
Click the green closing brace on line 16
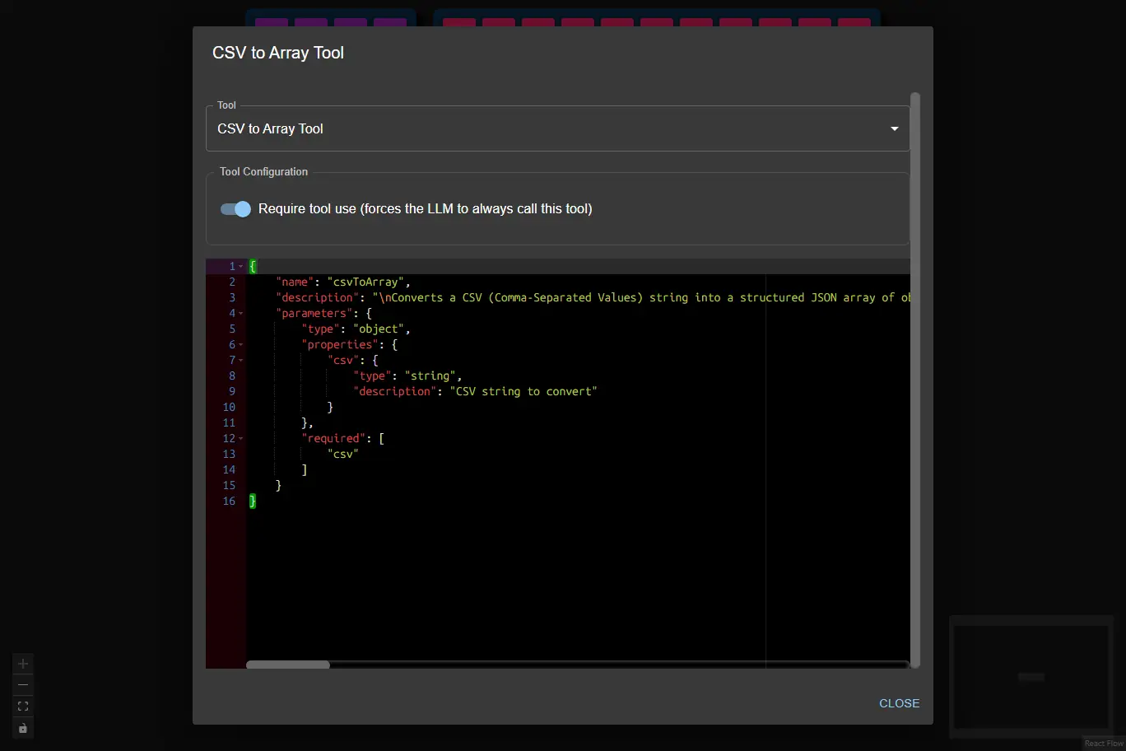pyautogui.click(x=253, y=501)
